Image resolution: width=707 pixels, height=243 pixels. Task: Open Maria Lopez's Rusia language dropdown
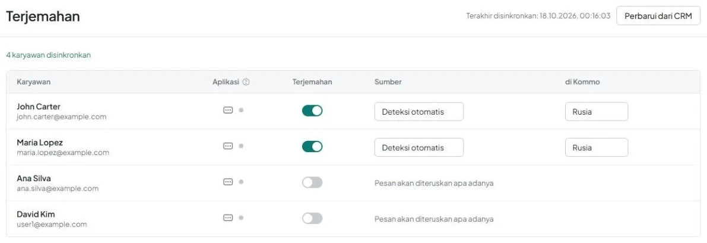click(597, 147)
